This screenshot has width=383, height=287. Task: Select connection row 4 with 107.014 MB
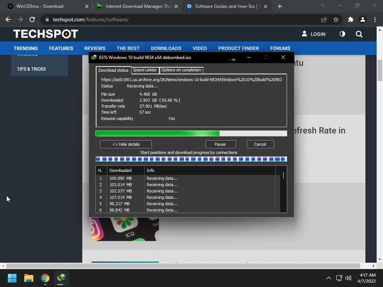(x=186, y=197)
